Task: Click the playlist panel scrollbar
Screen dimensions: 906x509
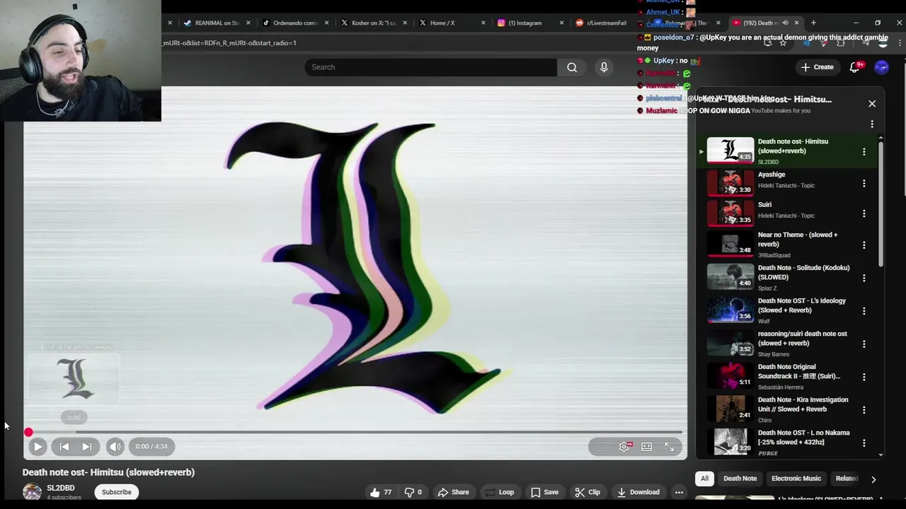Action: point(881,205)
